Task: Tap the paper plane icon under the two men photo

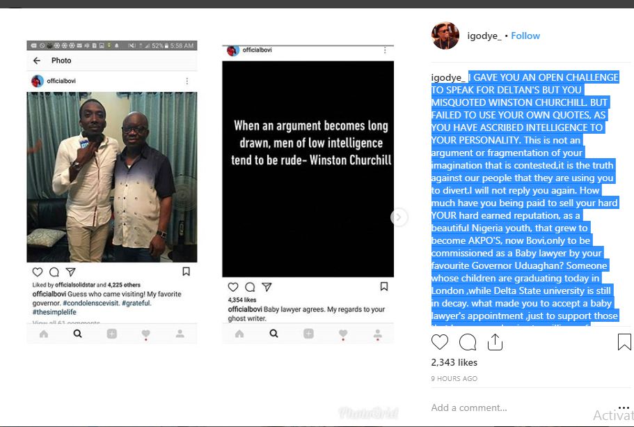Action: point(71,272)
